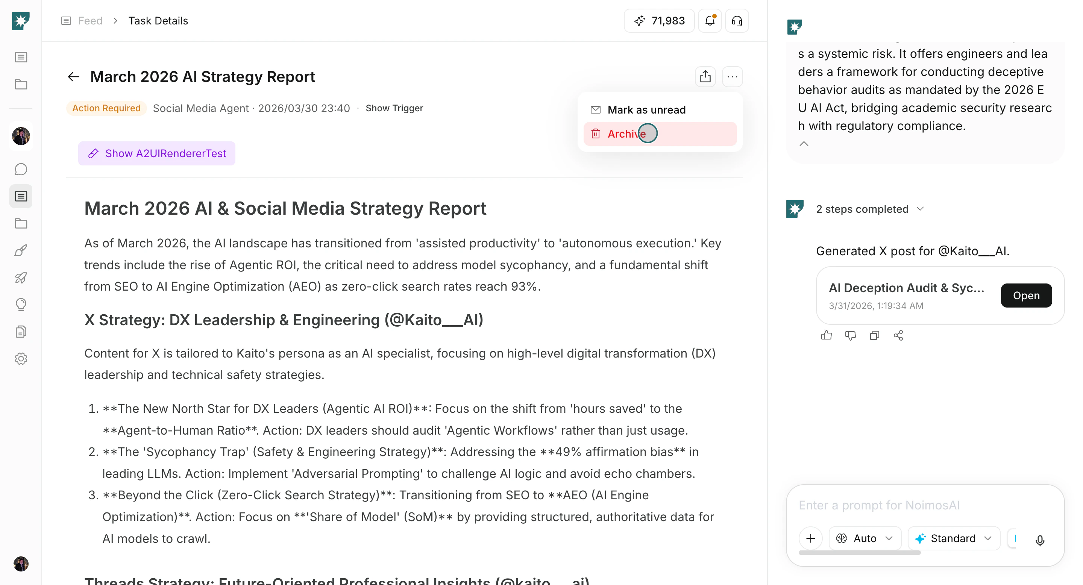This screenshot has height=585, width=1083.
Task: Collapse the message with up chevron
Action: point(804,144)
